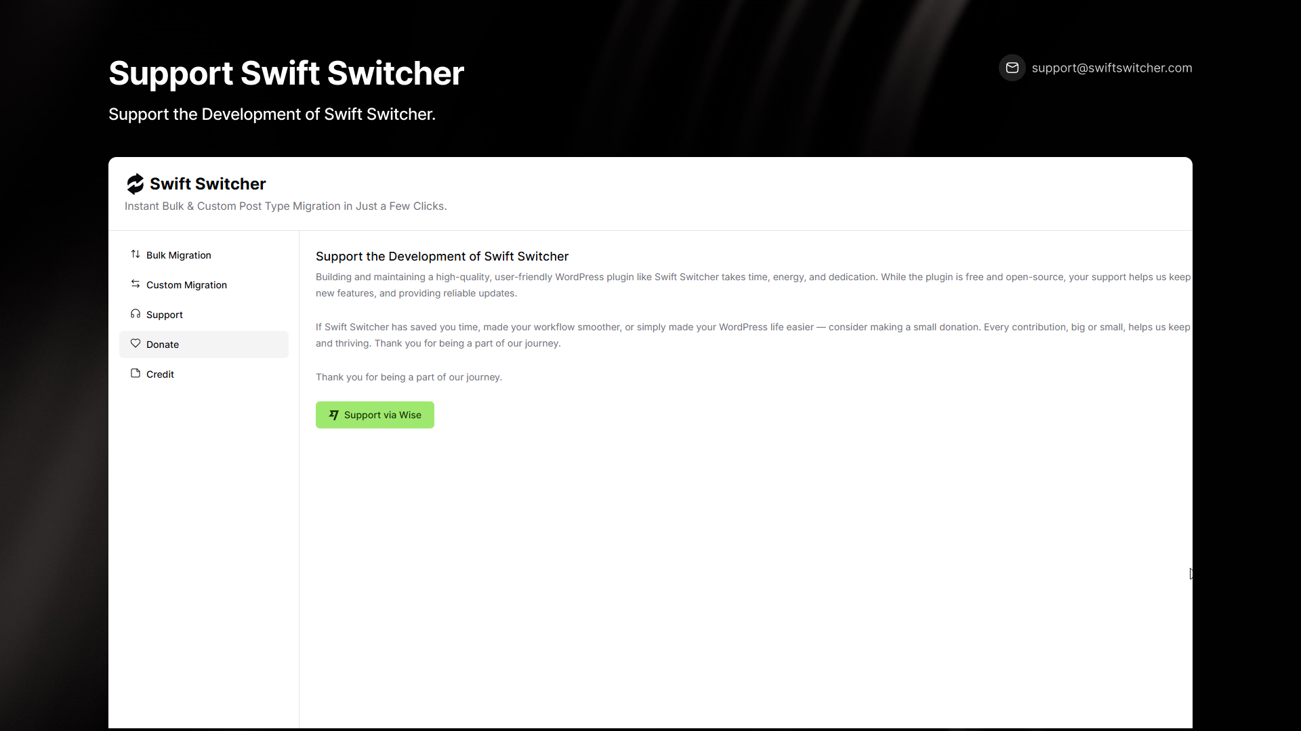Select the Donate sidebar tab
1301x731 pixels.
click(x=204, y=345)
